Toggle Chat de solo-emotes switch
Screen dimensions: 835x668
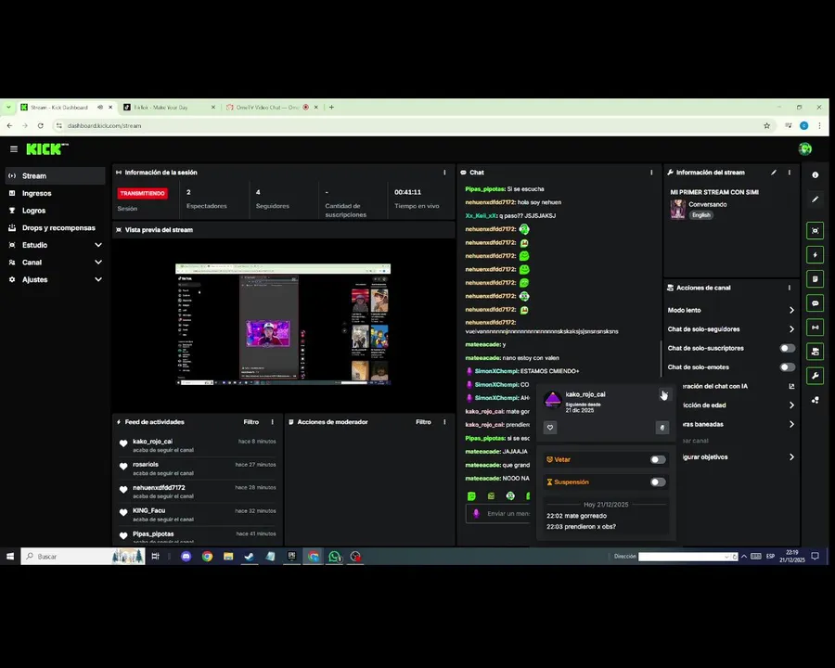787,367
